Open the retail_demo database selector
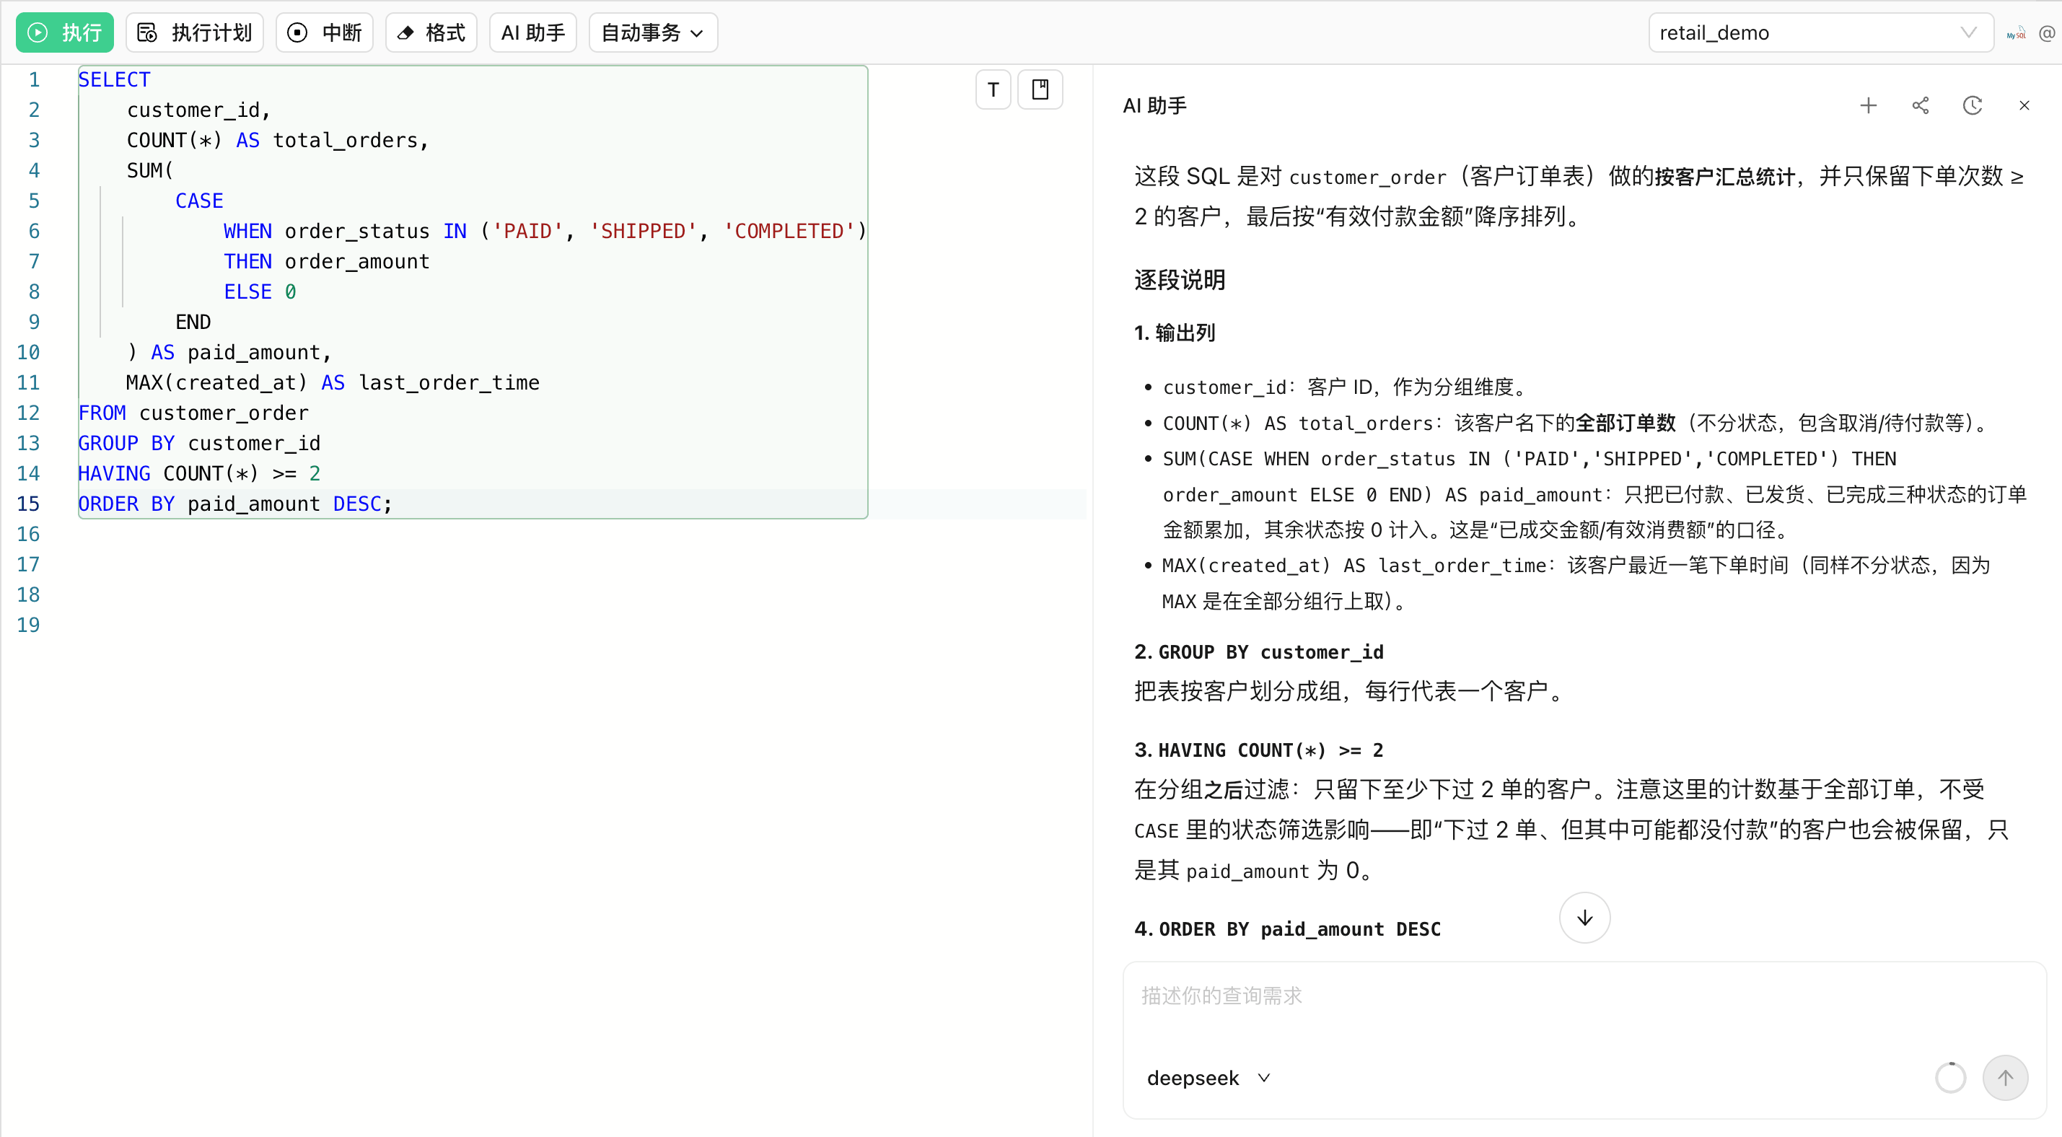The height and width of the screenshot is (1137, 2062). 1820,33
